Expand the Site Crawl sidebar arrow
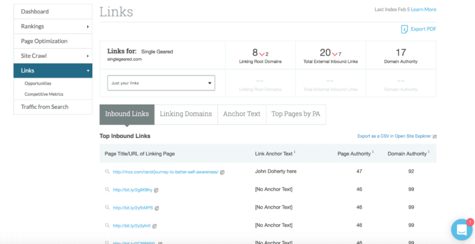 pos(88,56)
